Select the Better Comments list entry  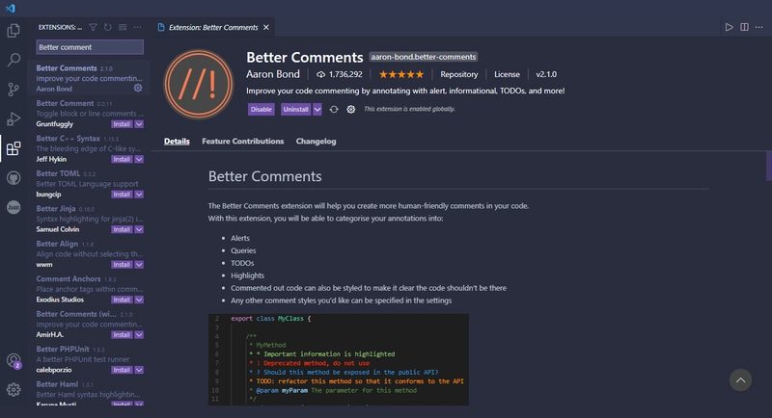pyautogui.click(x=89, y=78)
